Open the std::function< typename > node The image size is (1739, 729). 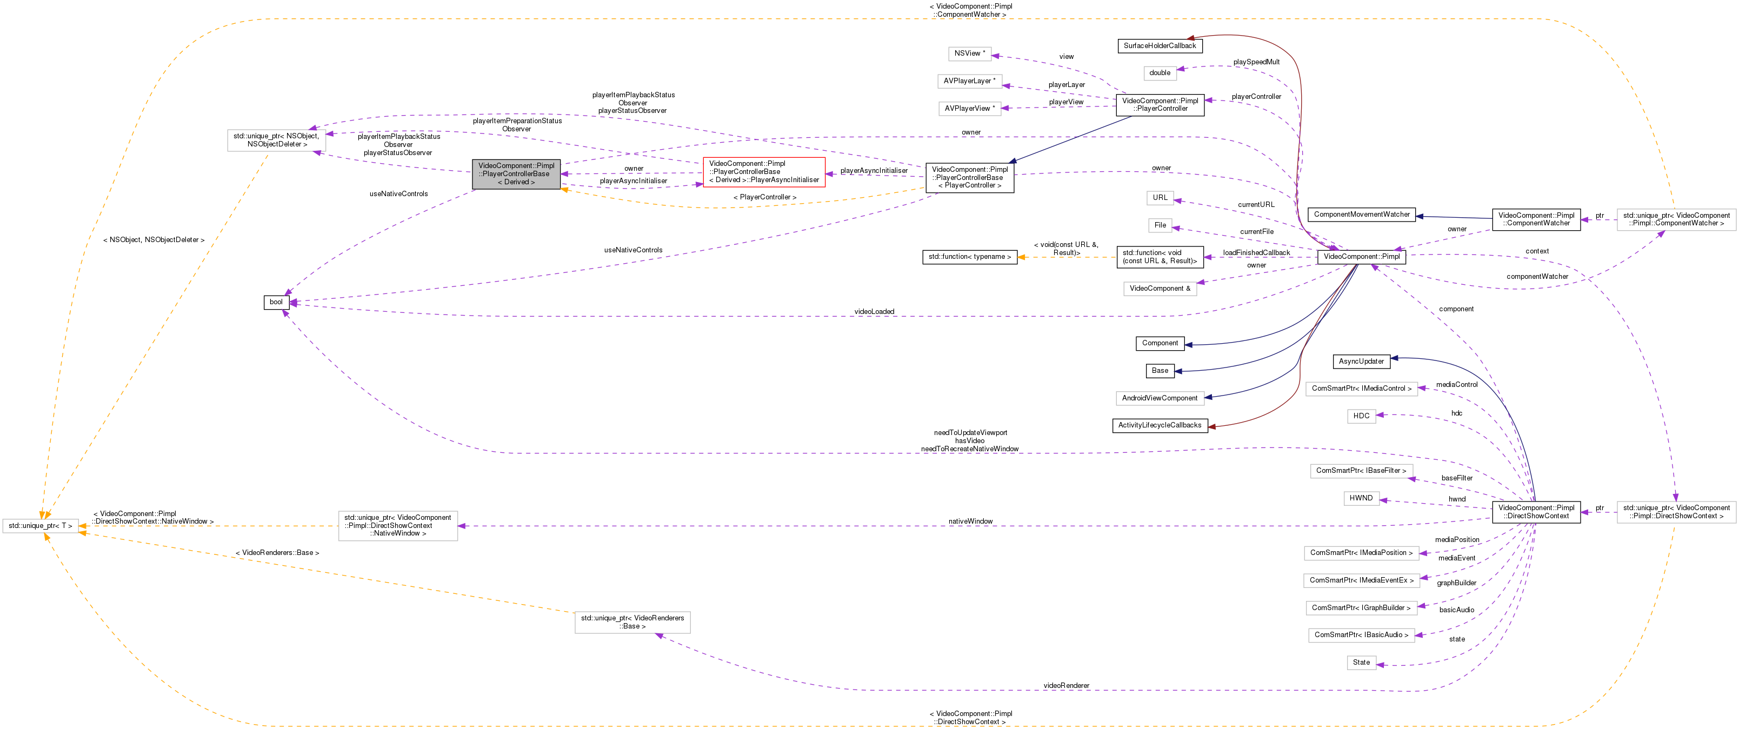tap(969, 257)
